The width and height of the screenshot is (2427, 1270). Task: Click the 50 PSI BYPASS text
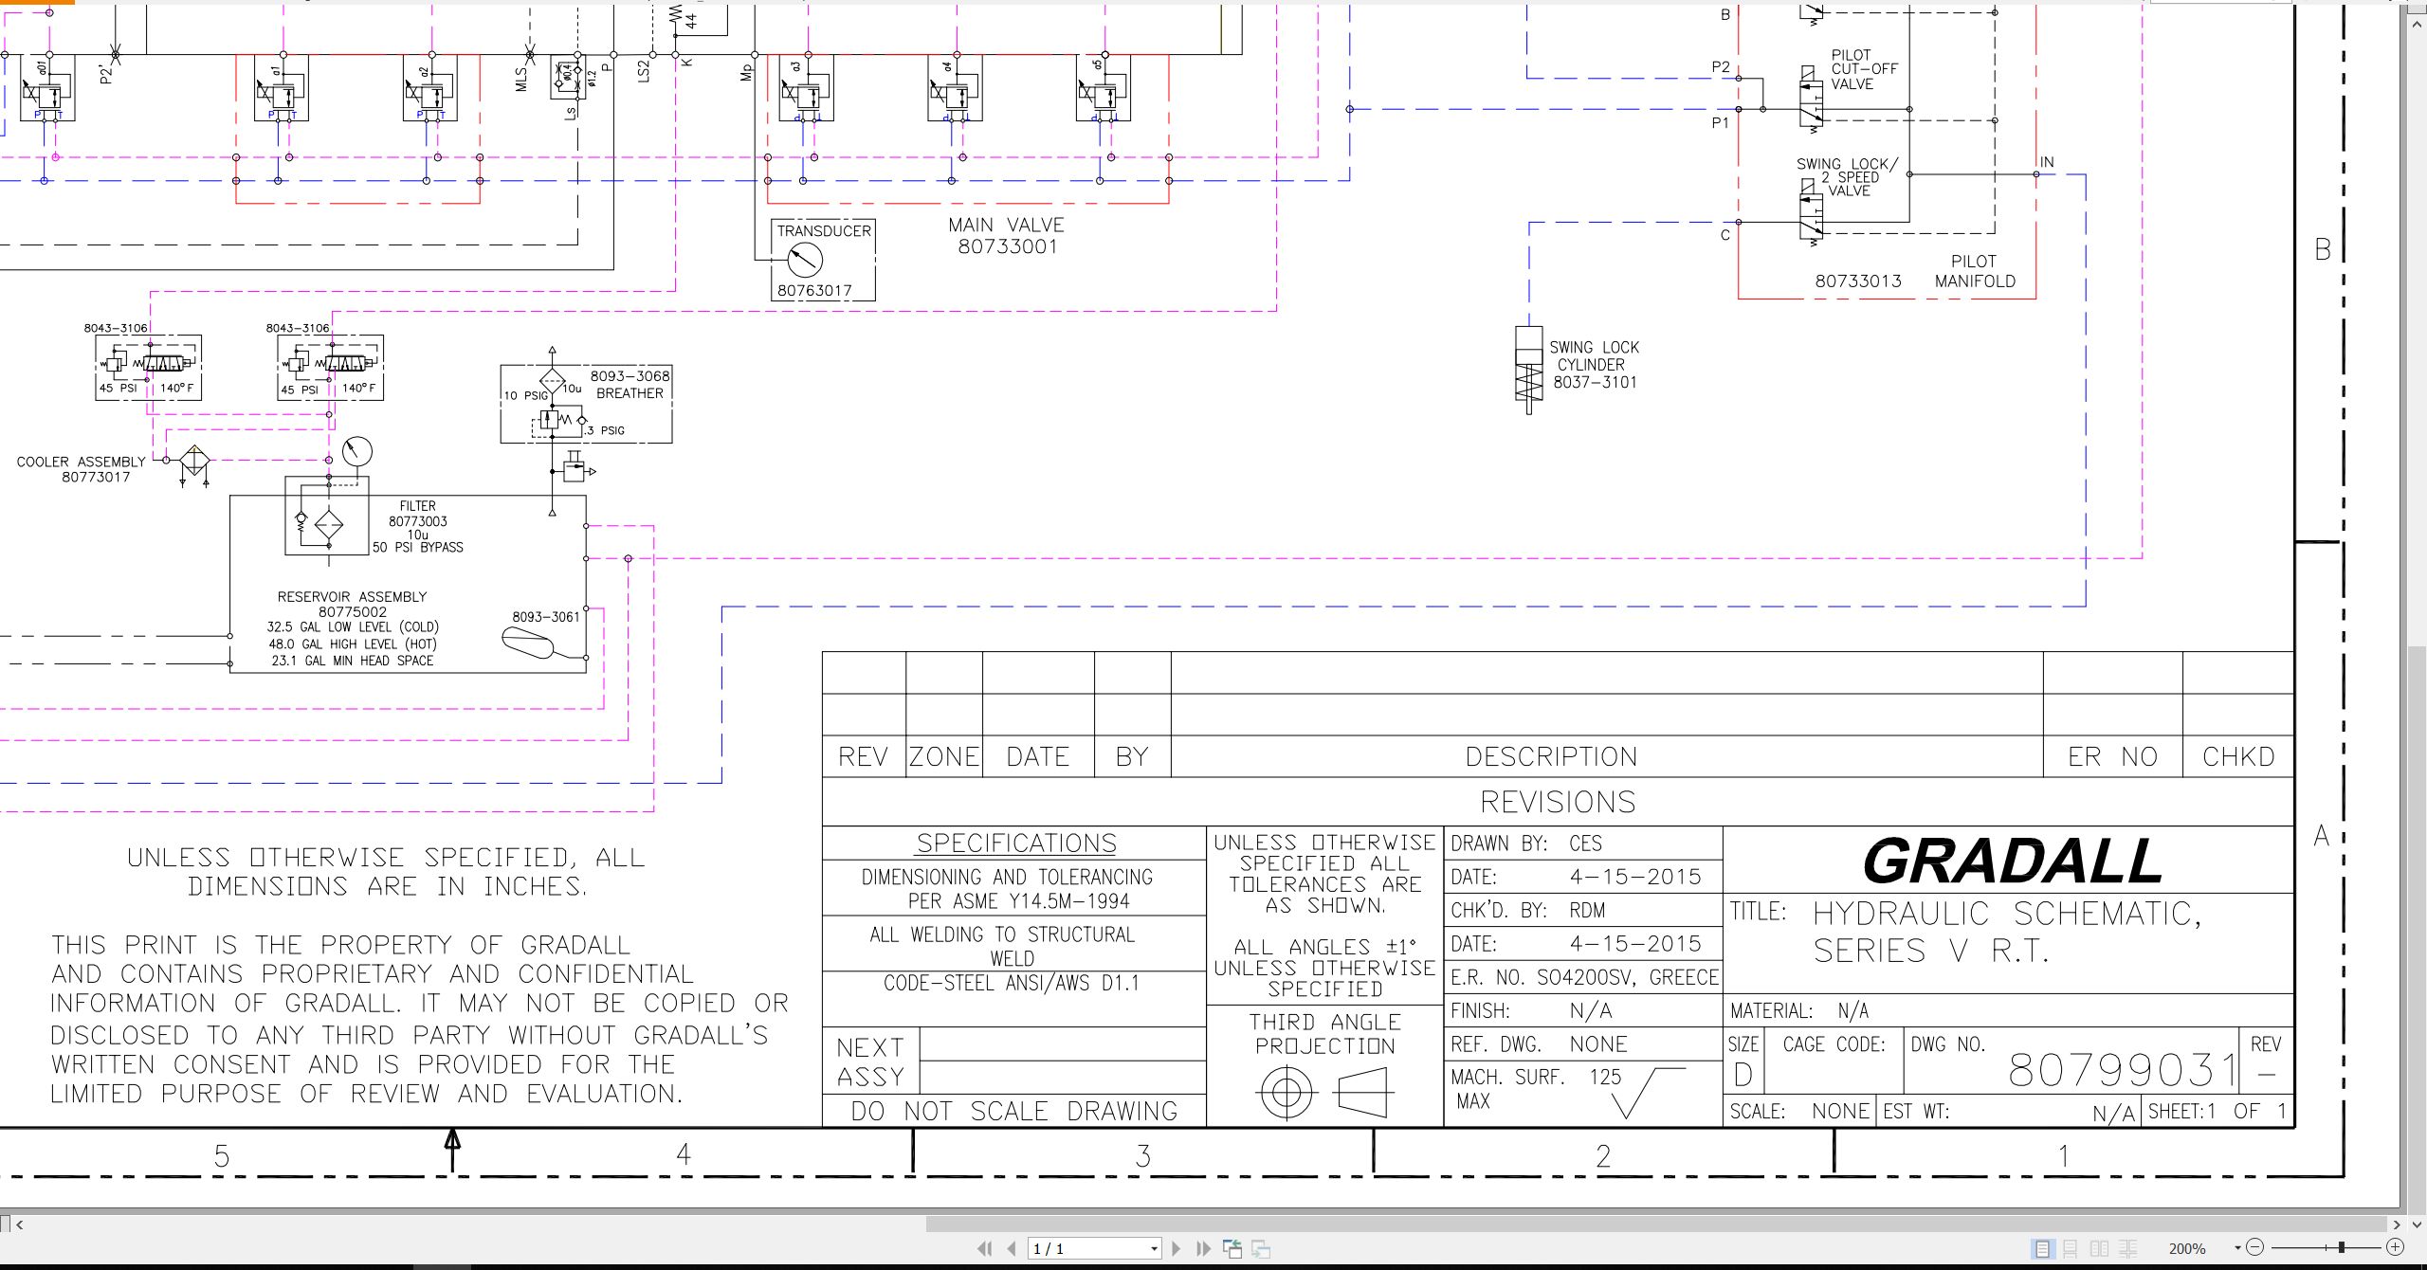tap(417, 547)
